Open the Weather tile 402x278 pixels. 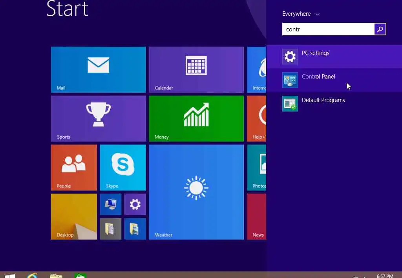click(196, 192)
